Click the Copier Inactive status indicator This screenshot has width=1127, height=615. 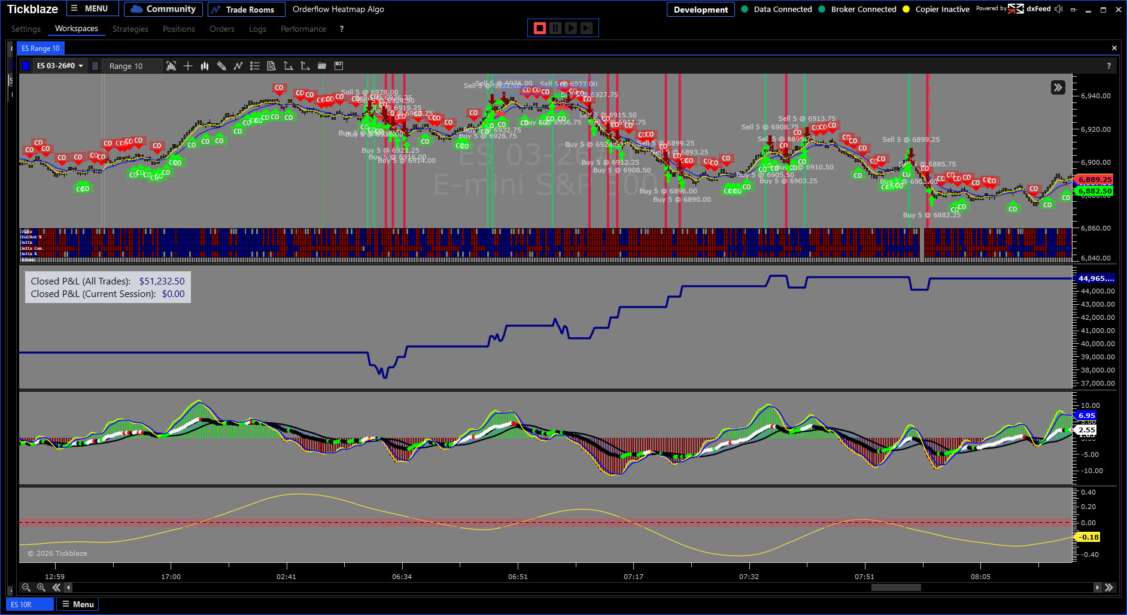pyautogui.click(x=936, y=9)
